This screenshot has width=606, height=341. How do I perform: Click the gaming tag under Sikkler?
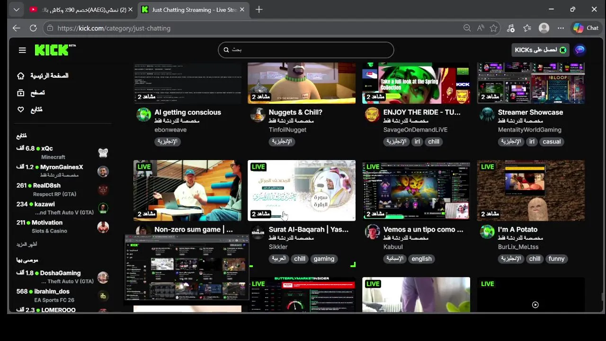click(x=324, y=259)
